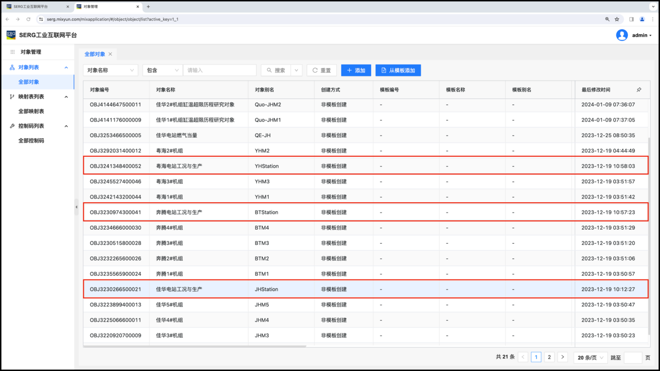Screen dimensions: 660x371
Task: Collapse the 对象列表 sidebar group
Action: click(66, 68)
